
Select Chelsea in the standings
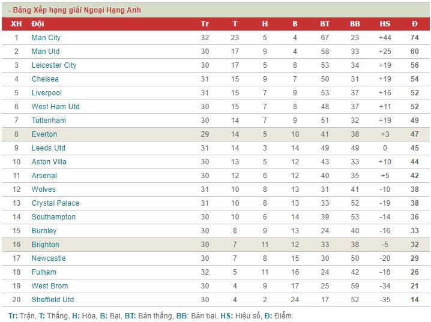tap(45, 79)
